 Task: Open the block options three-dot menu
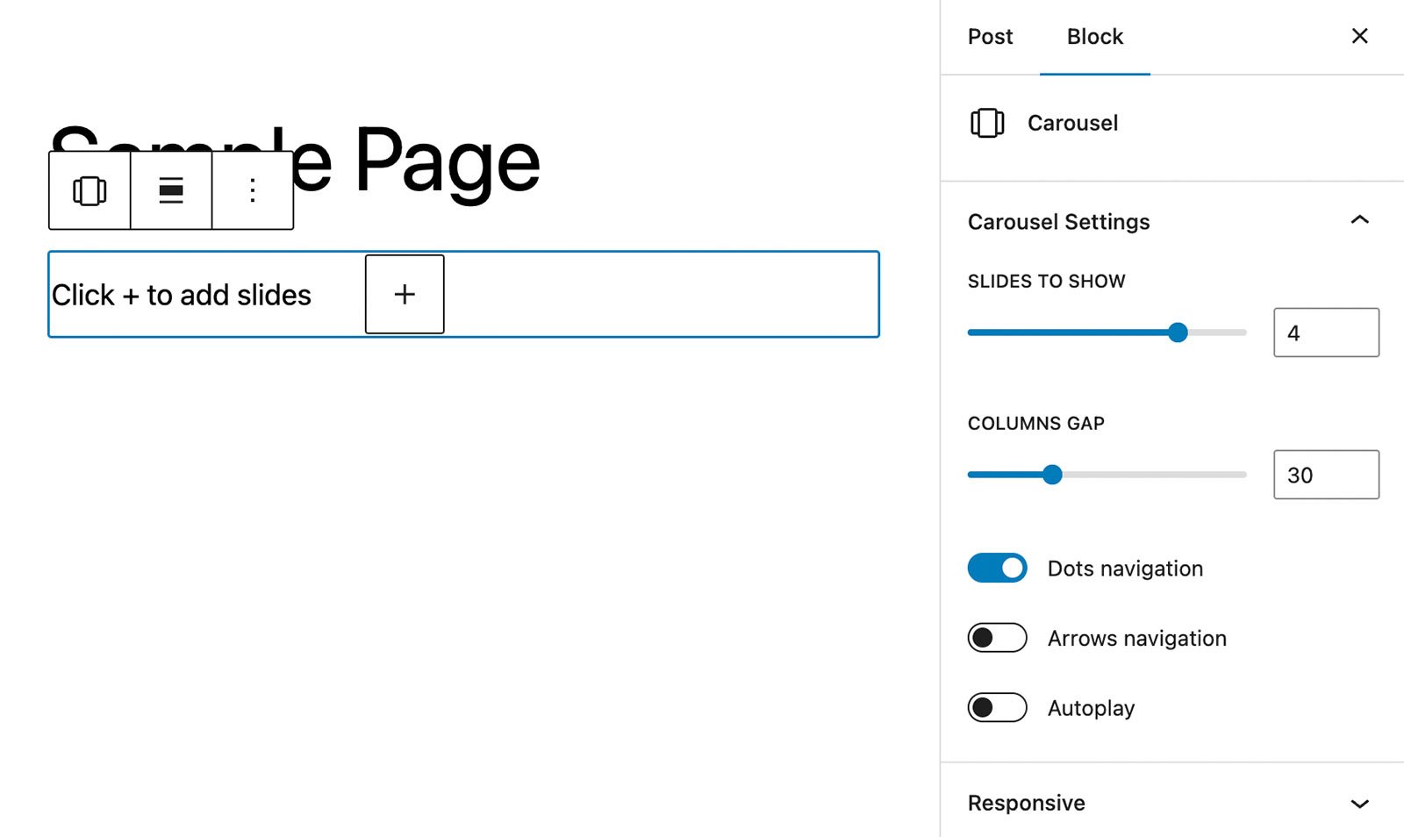coord(253,190)
